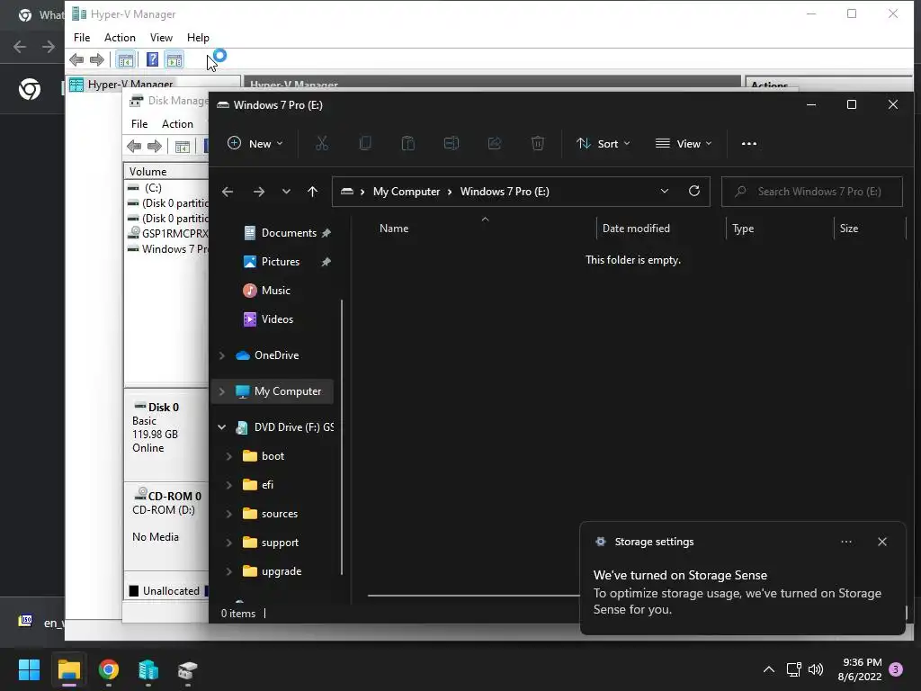Viewport: 921px width, 691px height.
Task: Open the File menu in Hyper-V Manager
Action: 82,38
